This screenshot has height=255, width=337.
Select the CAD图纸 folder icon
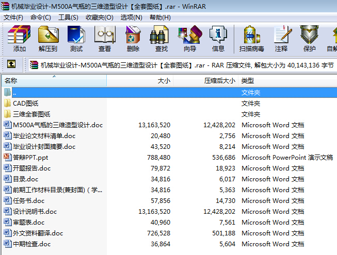click(x=7, y=103)
